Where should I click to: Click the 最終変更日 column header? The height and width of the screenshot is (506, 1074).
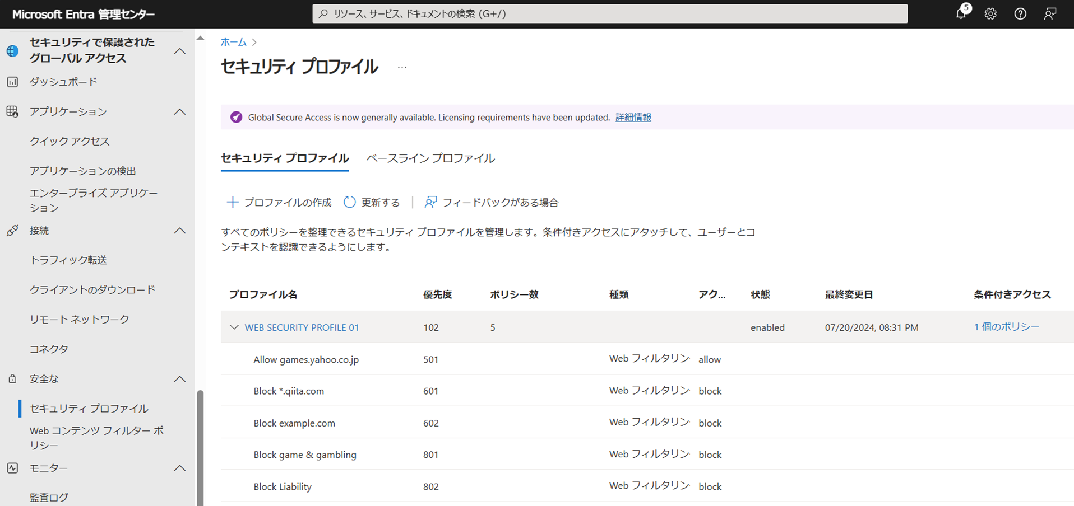[849, 294]
